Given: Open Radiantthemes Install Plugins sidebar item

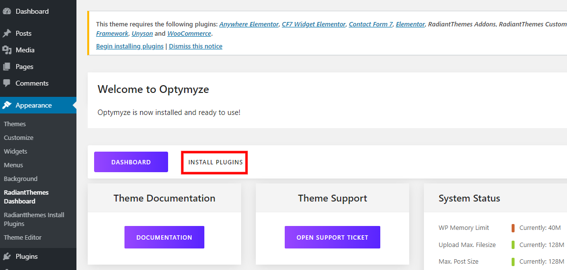Looking at the screenshot, I should point(34,219).
